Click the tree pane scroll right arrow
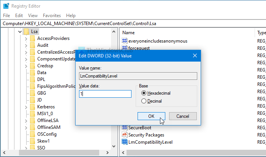266x157 pixels. click(x=107, y=152)
